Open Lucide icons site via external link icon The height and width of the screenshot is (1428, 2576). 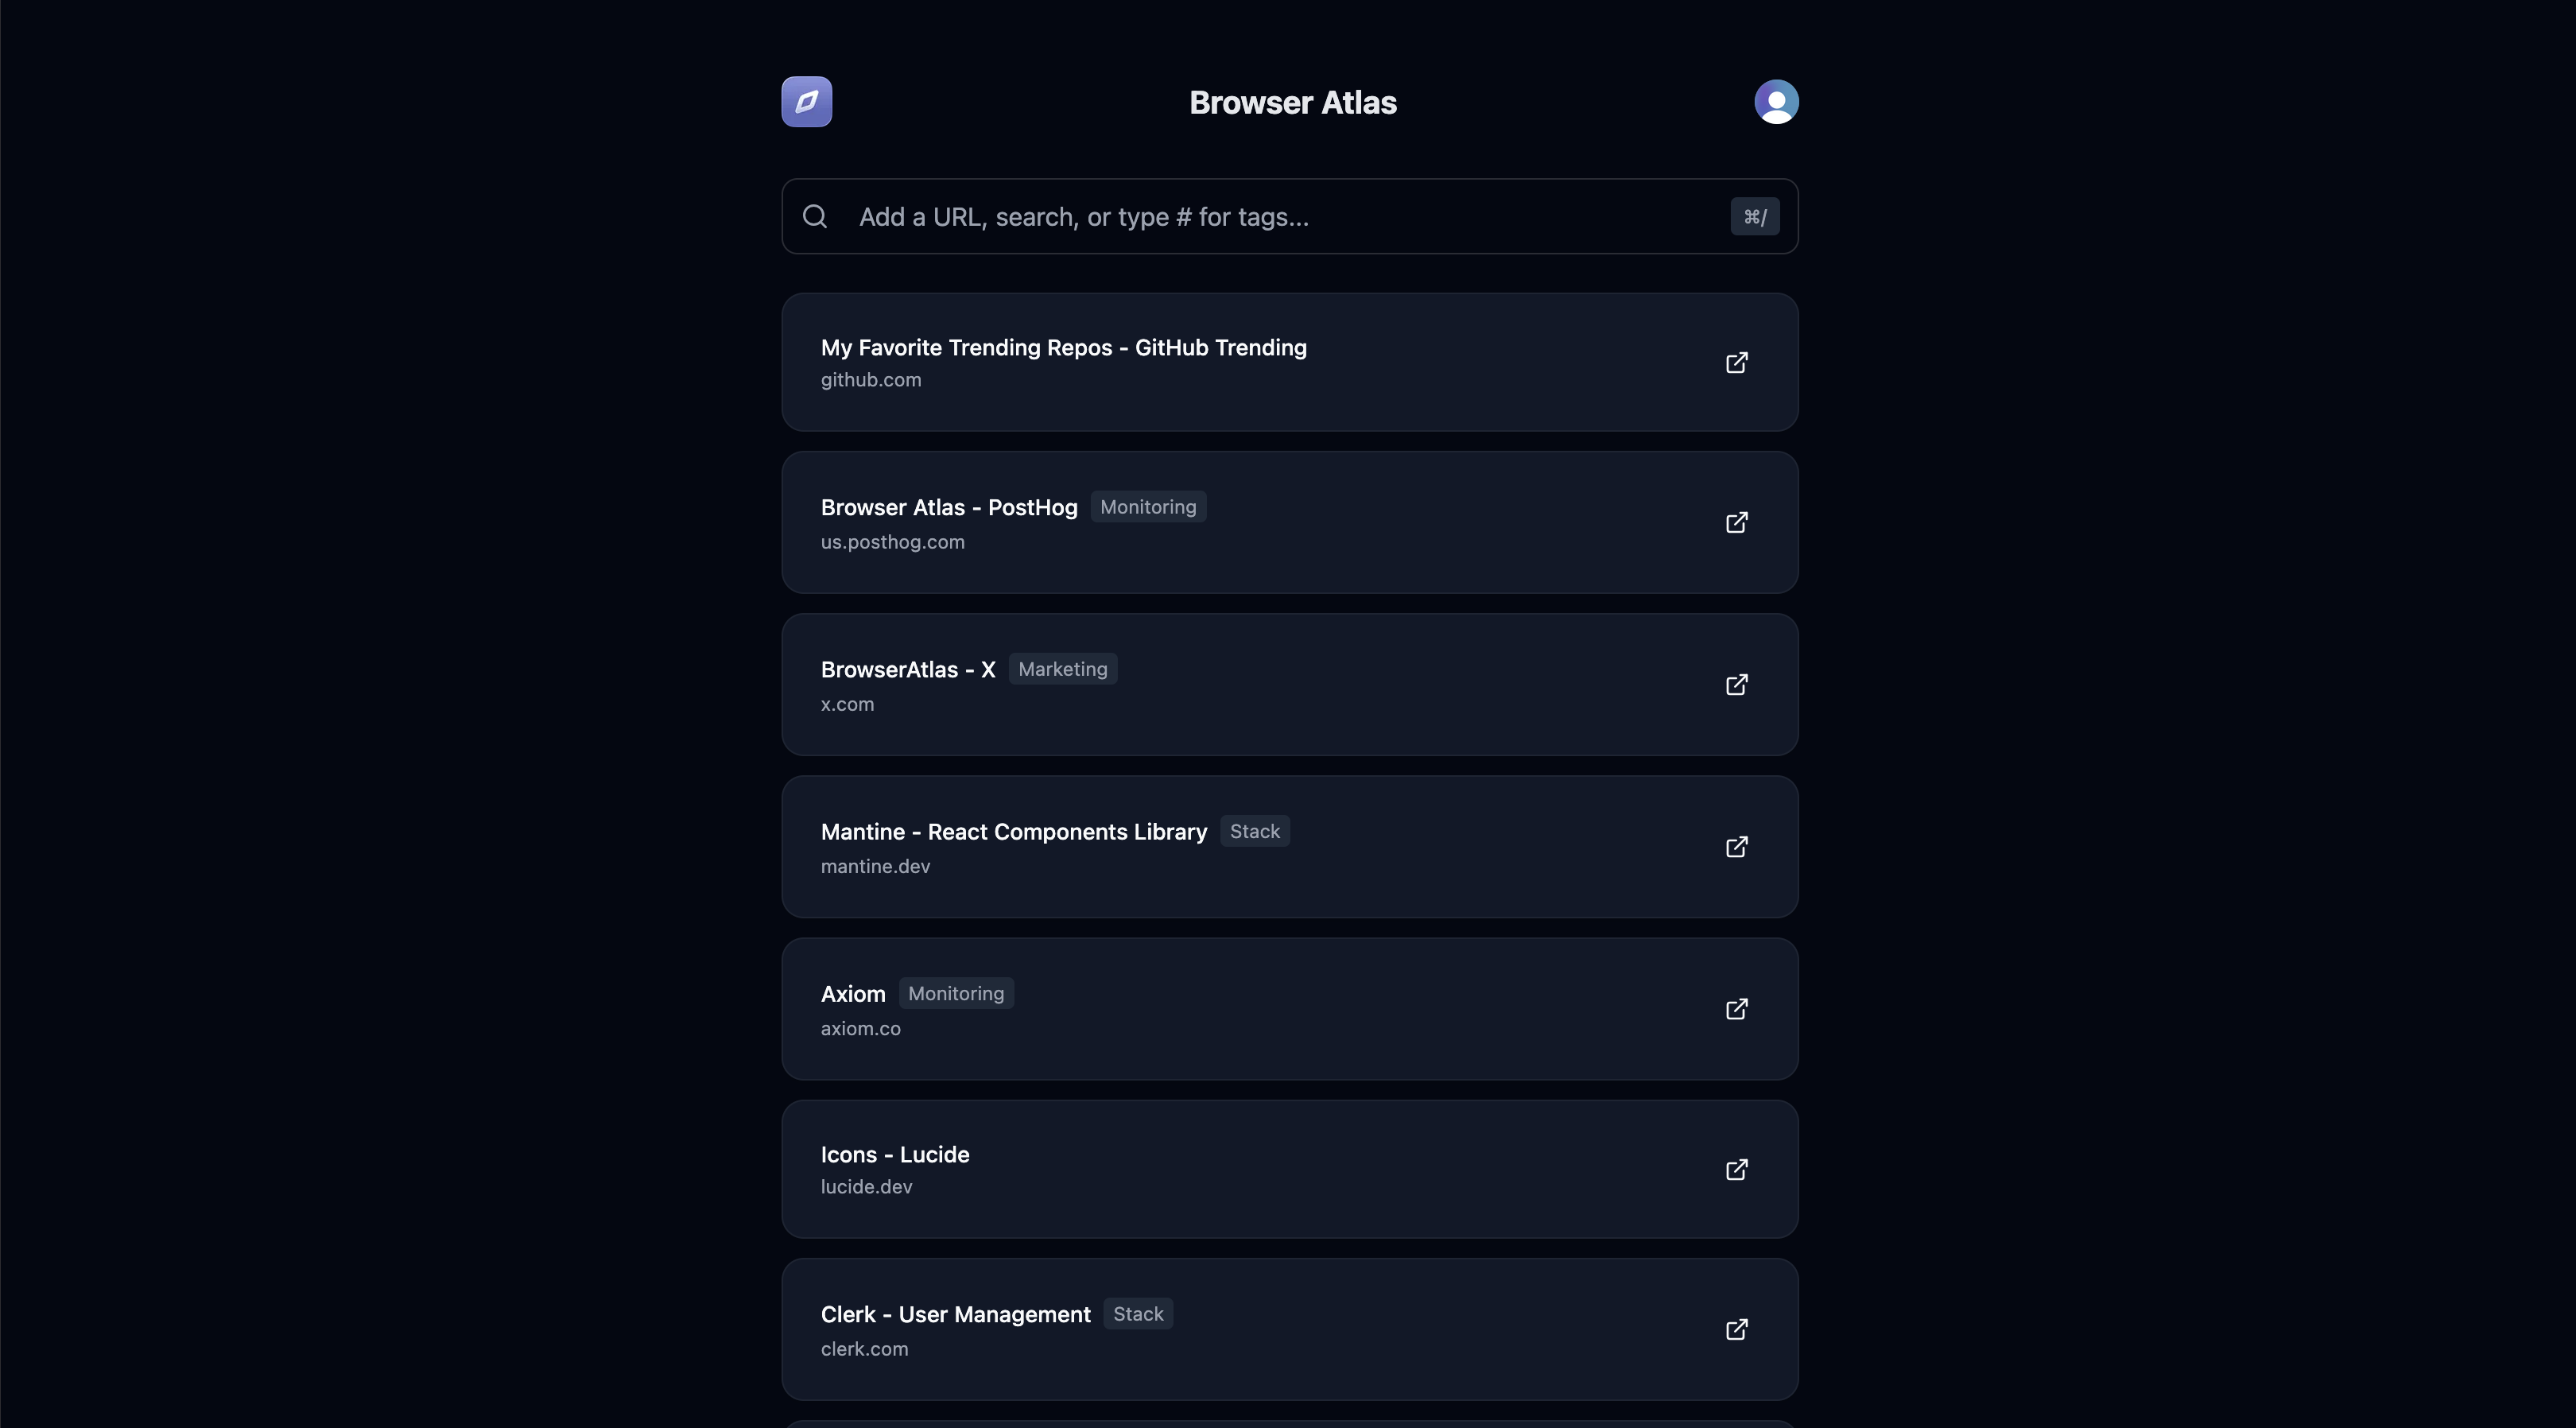click(x=1737, y=1170)
